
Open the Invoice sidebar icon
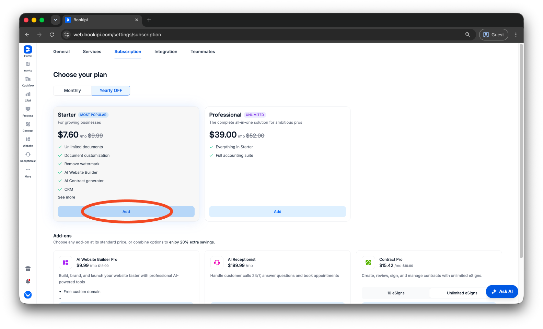coord(28,66)
